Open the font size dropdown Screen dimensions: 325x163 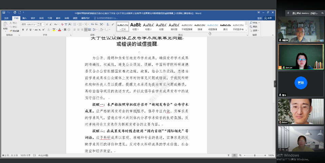point(44,24)
